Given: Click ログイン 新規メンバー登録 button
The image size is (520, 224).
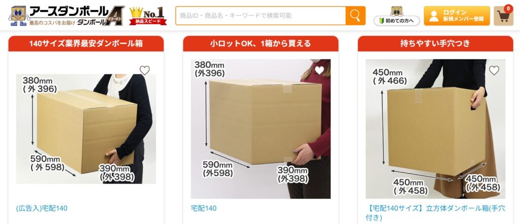Looking at the screenshot, I should [457, 16].
